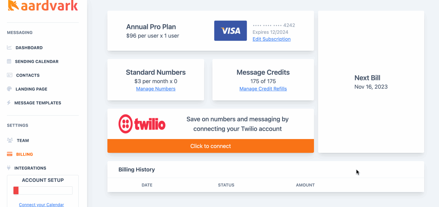Click the Billing credit card icon
The width and height of the screenshot is (439, 207).
(x=10, y=154)
